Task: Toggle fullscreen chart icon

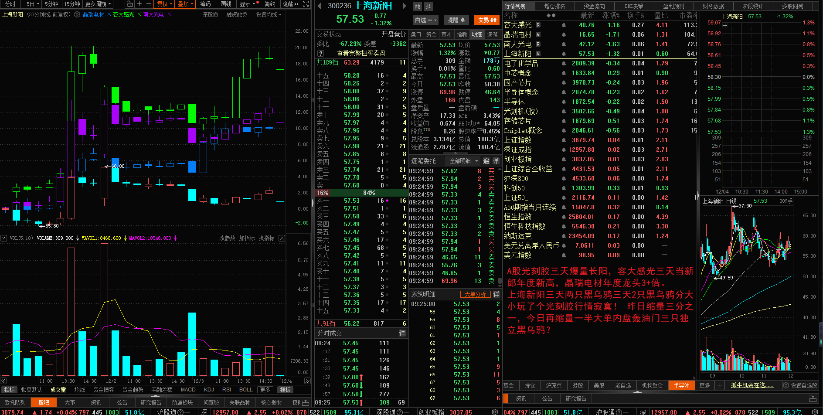Action: 306,4
